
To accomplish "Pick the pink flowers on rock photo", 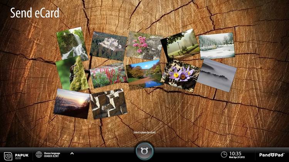I will coord(144,45).
